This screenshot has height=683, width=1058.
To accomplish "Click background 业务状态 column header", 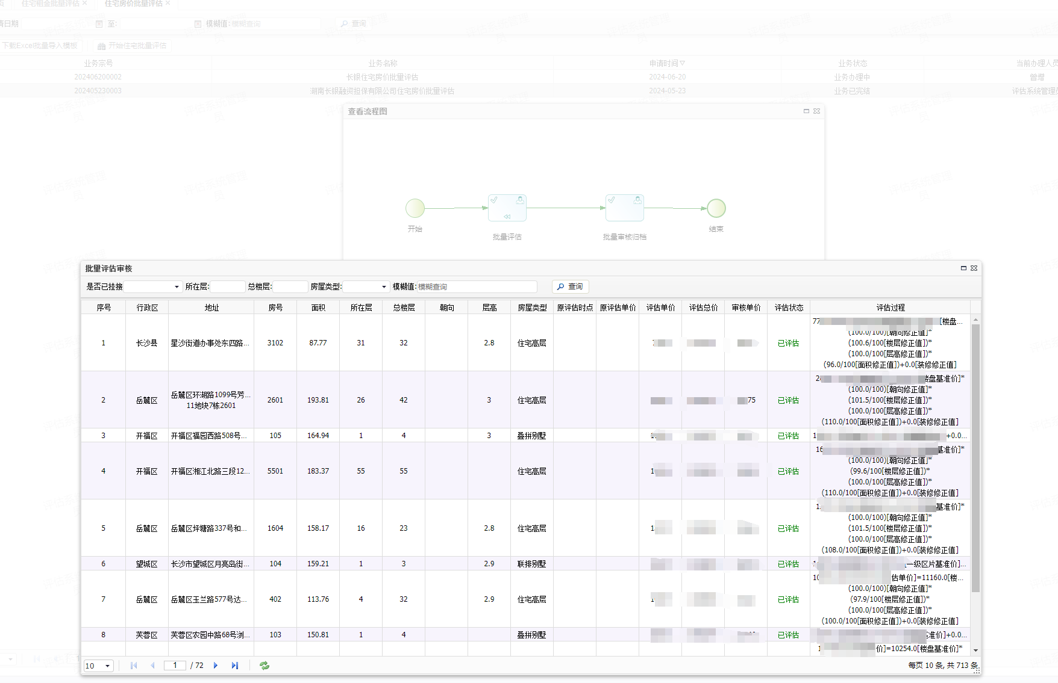I will point(853,63).
